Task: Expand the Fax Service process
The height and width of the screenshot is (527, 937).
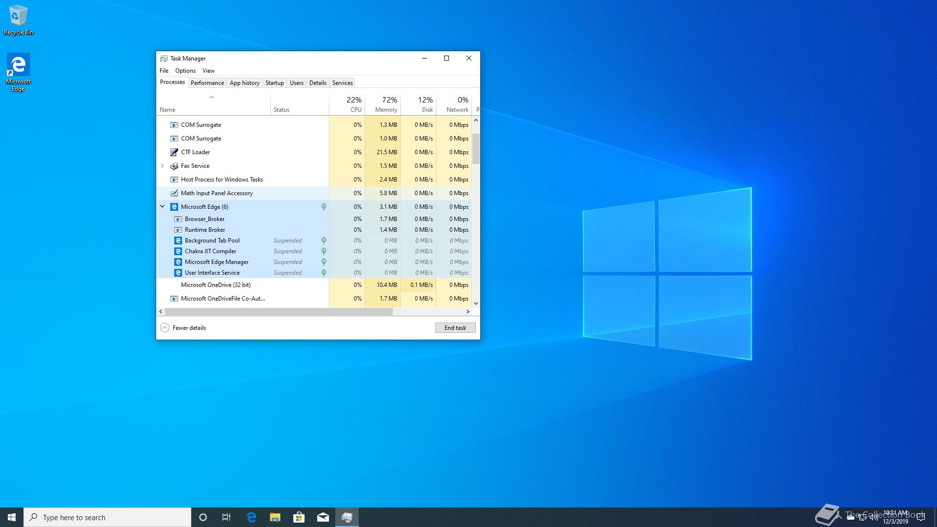Action: pyautogui.click(x=163, y=166)
